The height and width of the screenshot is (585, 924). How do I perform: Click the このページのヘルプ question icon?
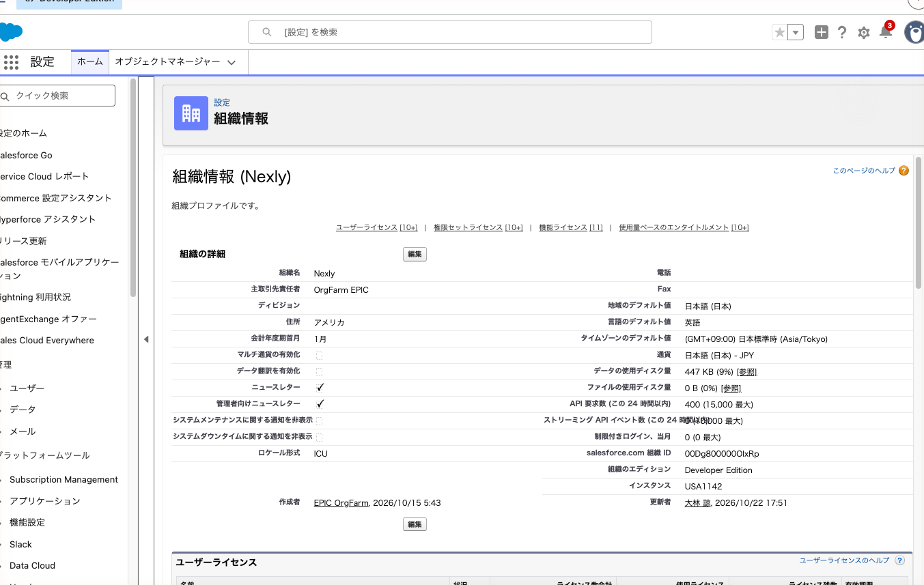point(904,171)
